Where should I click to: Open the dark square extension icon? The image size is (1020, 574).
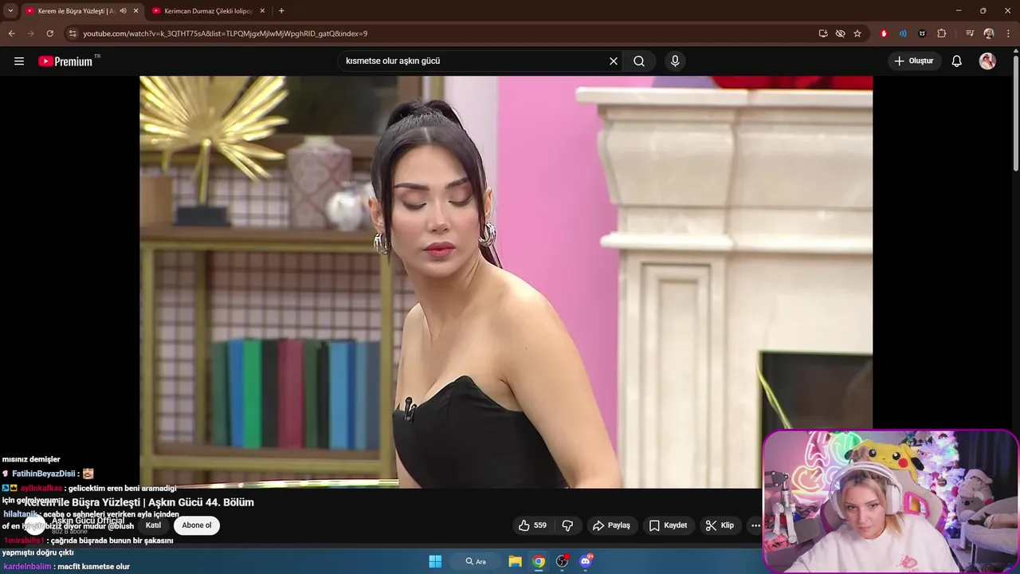click(x=922, y=33)
